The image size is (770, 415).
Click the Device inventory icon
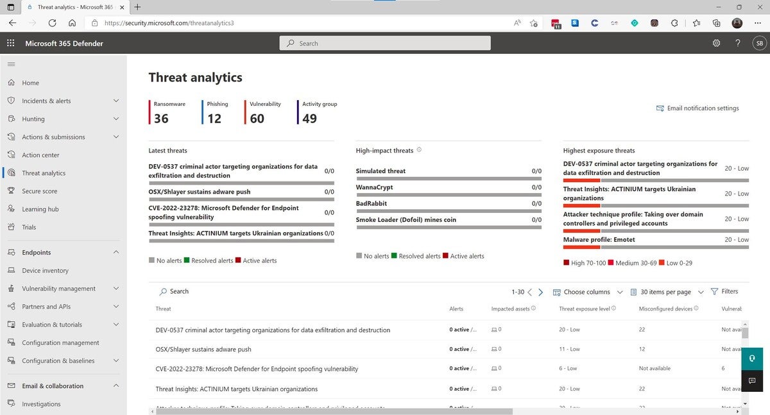11,271
